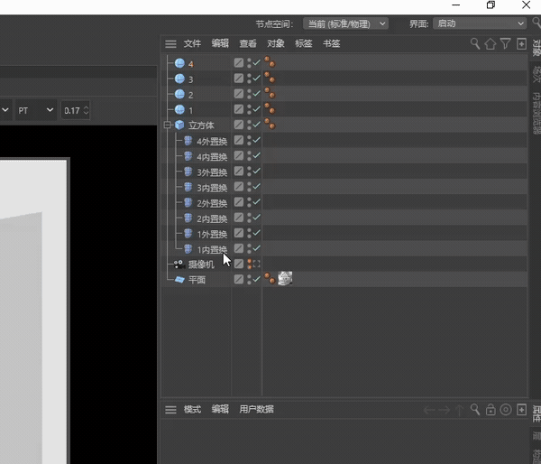Image resolution: width=541 pixels, height=464 pixels.
Task: Click the displacer icon of 4外置换
Action: pyautogui.click(x=188, y=140)
